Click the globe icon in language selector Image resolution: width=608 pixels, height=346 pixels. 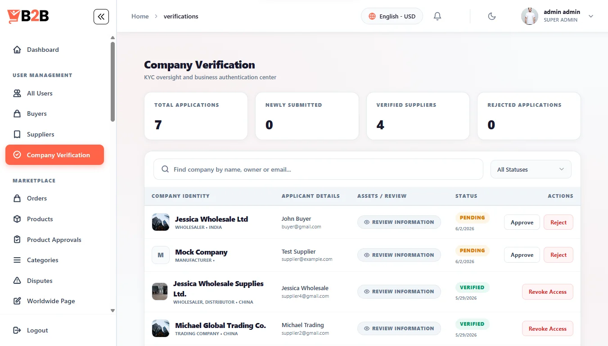click(x=372, y=16)
